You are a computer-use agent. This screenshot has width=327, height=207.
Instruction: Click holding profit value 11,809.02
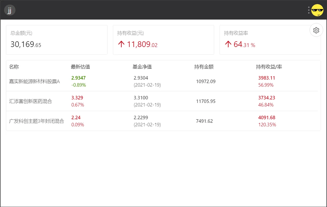(x=142, y=44)
